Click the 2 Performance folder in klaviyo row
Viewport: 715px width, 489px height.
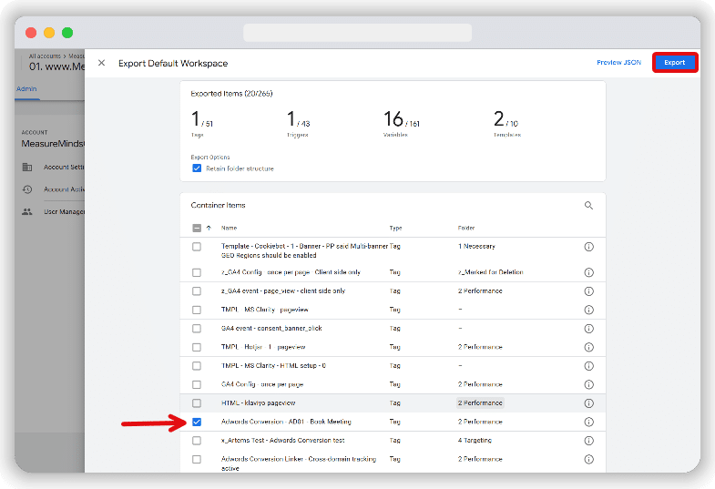480,402
